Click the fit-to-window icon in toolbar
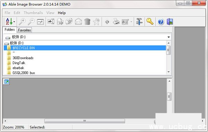 pyautogui.click(x=41, y=22)
